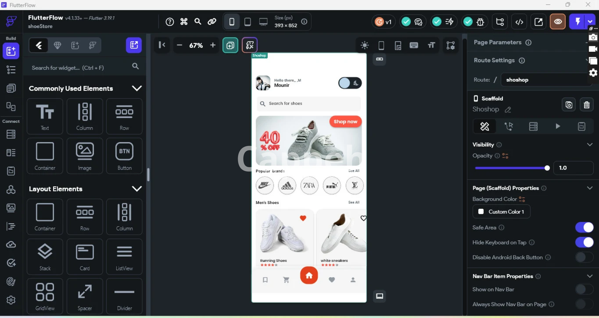
Task: Click the zoom out minus icon
Action: (179, 45)
